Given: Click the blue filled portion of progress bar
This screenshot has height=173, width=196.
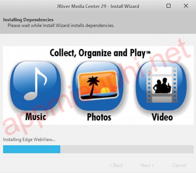Looking at the screenshot, I should click(x=32, y=149).
